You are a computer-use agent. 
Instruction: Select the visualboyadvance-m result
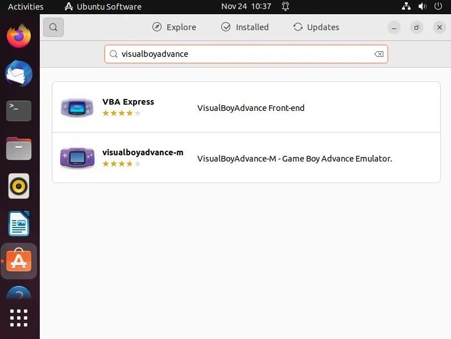246,158
